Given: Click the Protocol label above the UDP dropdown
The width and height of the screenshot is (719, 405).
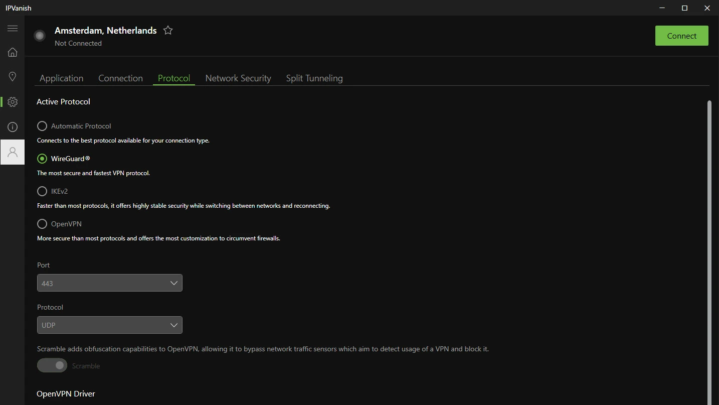Looking at the screenshot, I should click(x=50, y=307).
